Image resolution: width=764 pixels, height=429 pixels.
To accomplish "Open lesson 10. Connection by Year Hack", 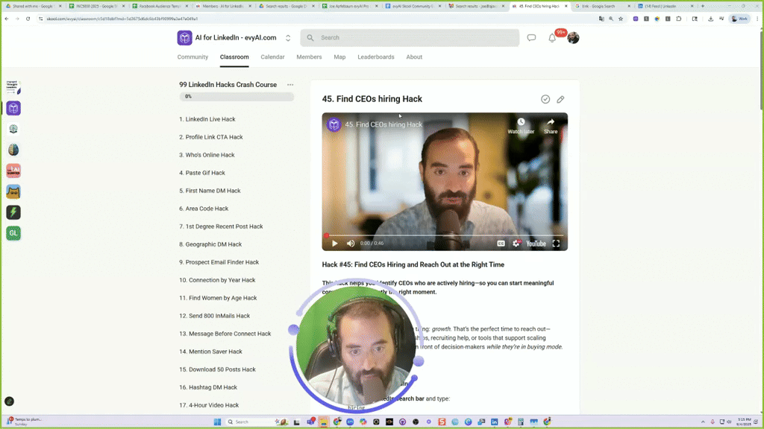I will tap(217, 280).
